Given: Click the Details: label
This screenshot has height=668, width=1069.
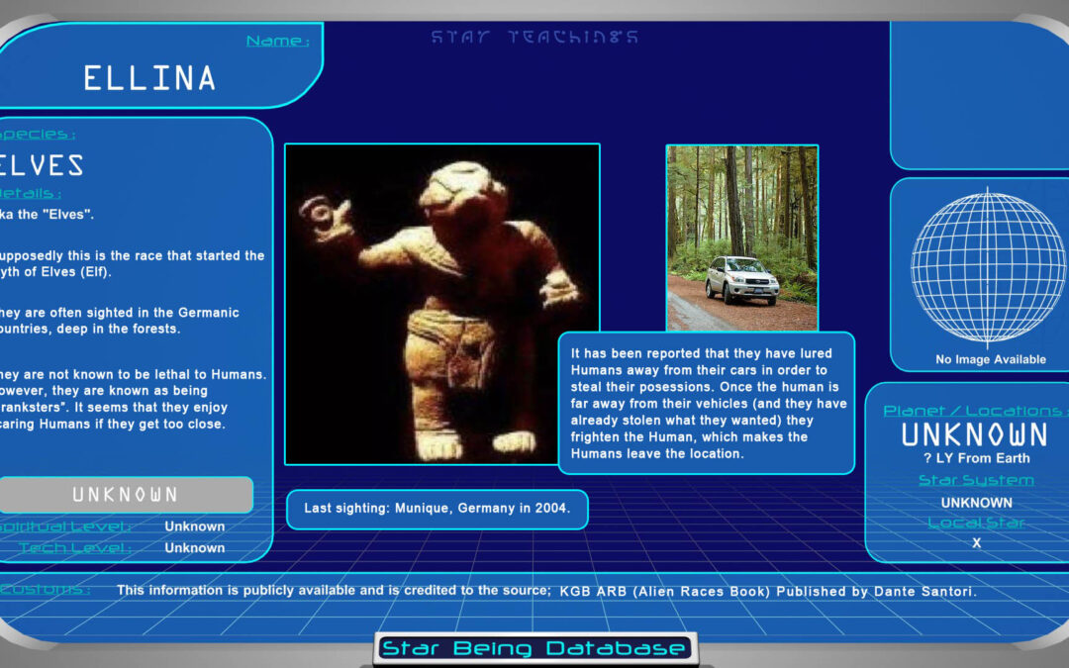Looking at the screenshot, I should click(x=32, y=194).
